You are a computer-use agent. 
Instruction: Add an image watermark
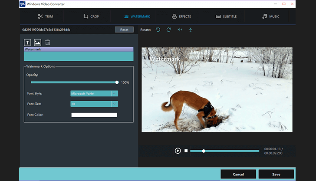38,43
